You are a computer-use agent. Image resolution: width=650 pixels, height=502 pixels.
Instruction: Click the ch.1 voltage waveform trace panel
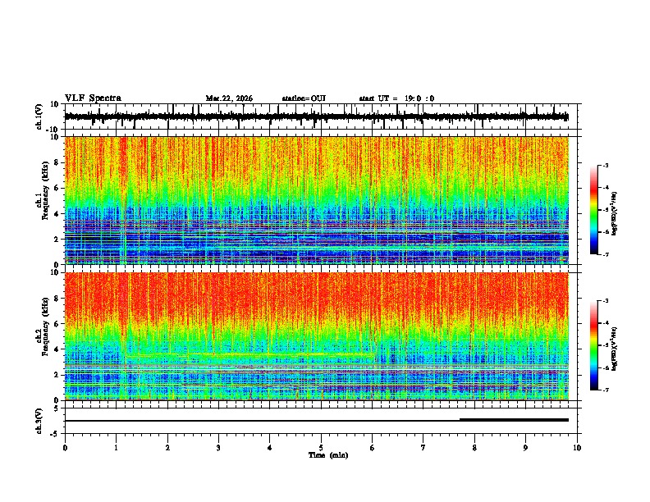(x=323, y=116)
